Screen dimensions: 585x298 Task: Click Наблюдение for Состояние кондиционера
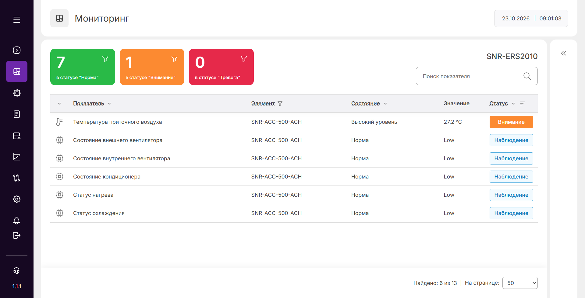click(511, 177)
